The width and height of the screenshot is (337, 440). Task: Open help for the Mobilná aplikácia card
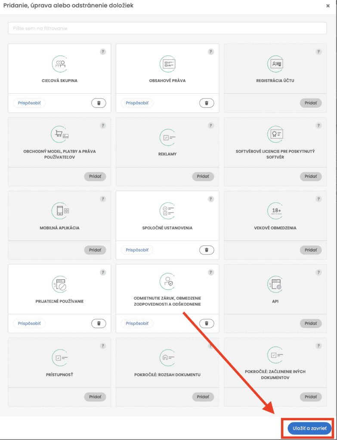(x=103, y=199)
